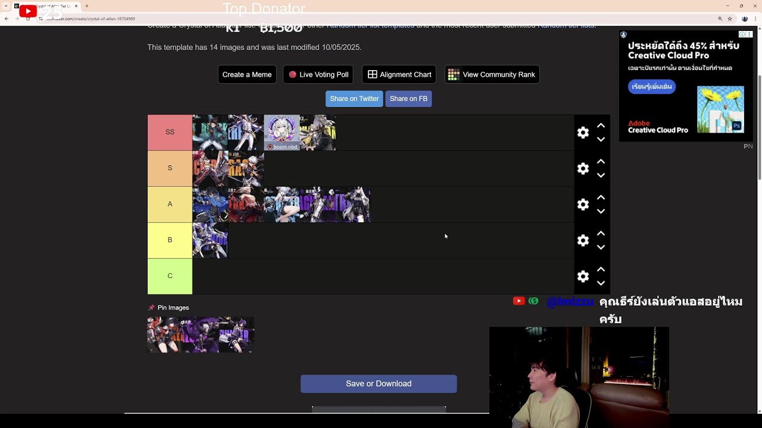This screenshot has height=428, width=762.
Task: Close the Crystal of Atlan tab
Action: [x=76, y=6]
